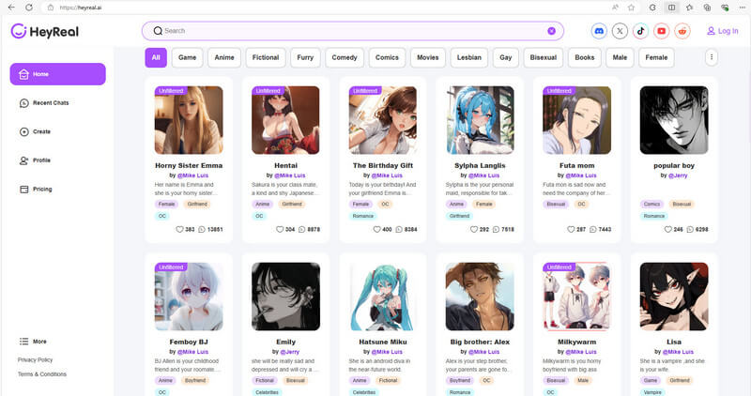Select the Game category filter
The height and width of the screenshot is (396, 751).
tap(187, 57)
